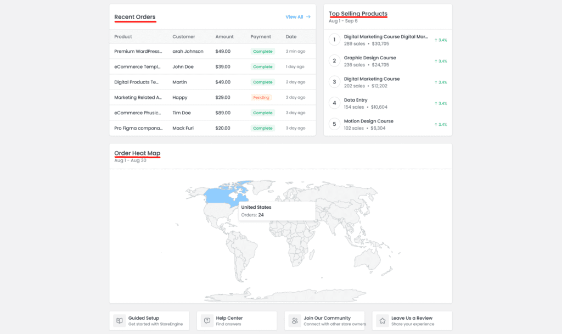The height and width of the screenshot is (334, 562).
Task: Open the Graphic Design Course product entry
Action: (369, 57)
